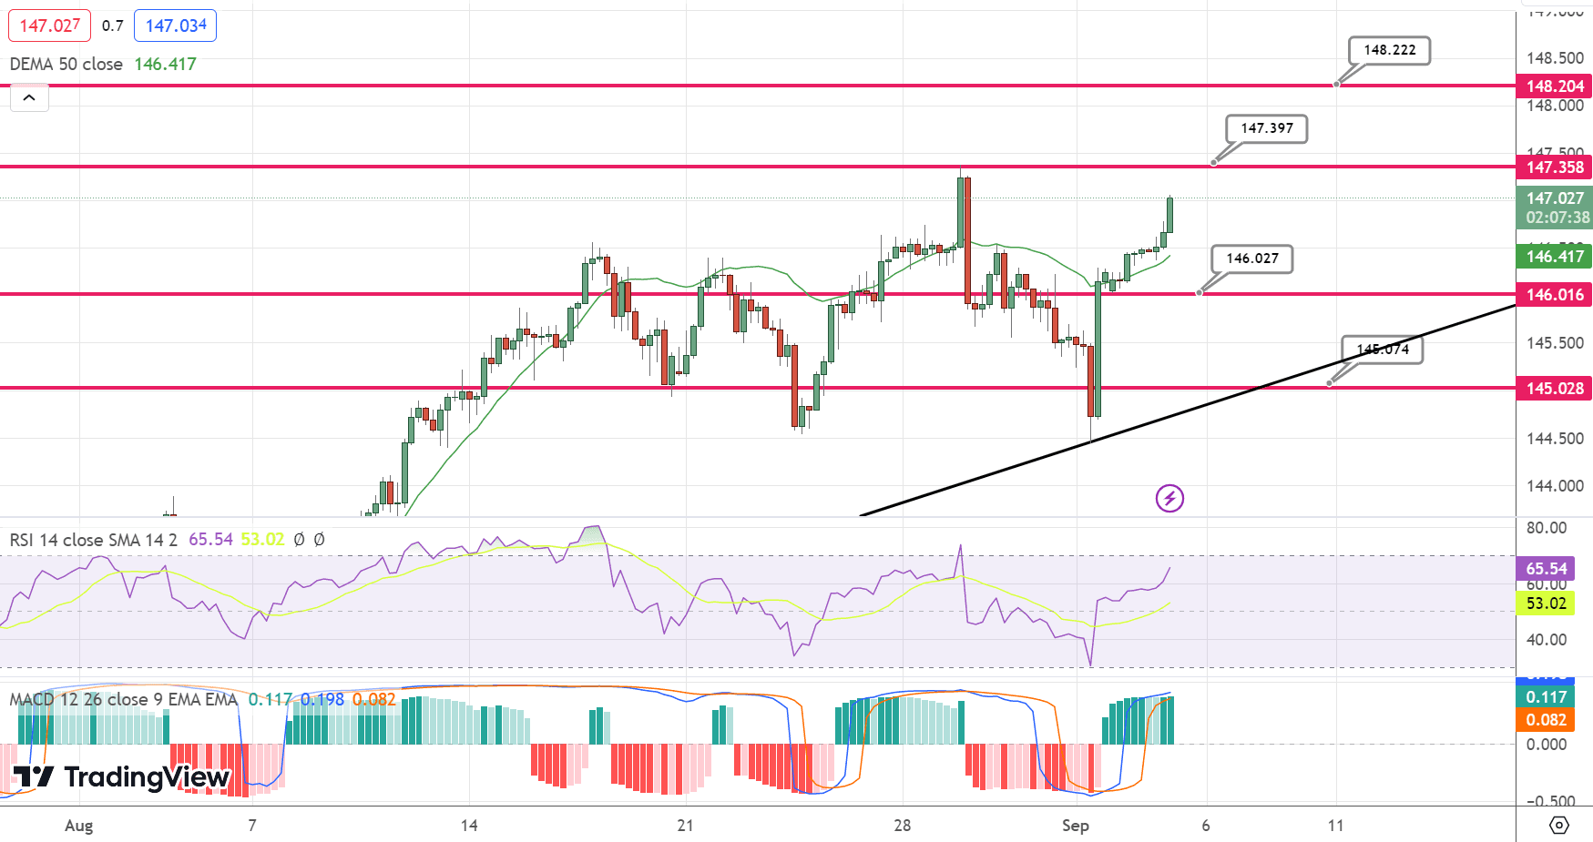1593x842 pixels.
Task: Select the RSI 14 close SMA indicator label
Action: coord(93,540)
